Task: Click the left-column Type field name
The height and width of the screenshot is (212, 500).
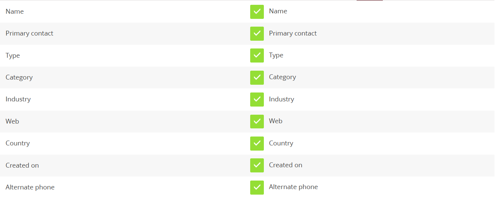Action: point(13,55)
